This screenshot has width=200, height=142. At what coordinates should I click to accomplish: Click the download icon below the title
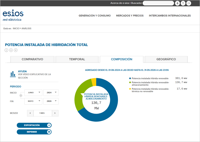click(x=11, y=50)
